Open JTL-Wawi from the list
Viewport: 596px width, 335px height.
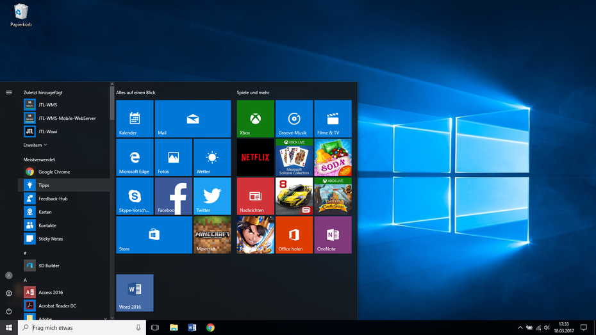pyautogui.click(x=64, y=131)
